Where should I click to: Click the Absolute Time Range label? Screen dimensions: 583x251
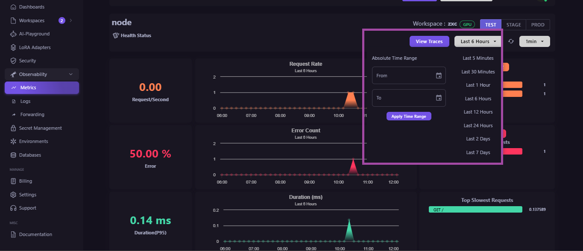click(x=394, y=58)
